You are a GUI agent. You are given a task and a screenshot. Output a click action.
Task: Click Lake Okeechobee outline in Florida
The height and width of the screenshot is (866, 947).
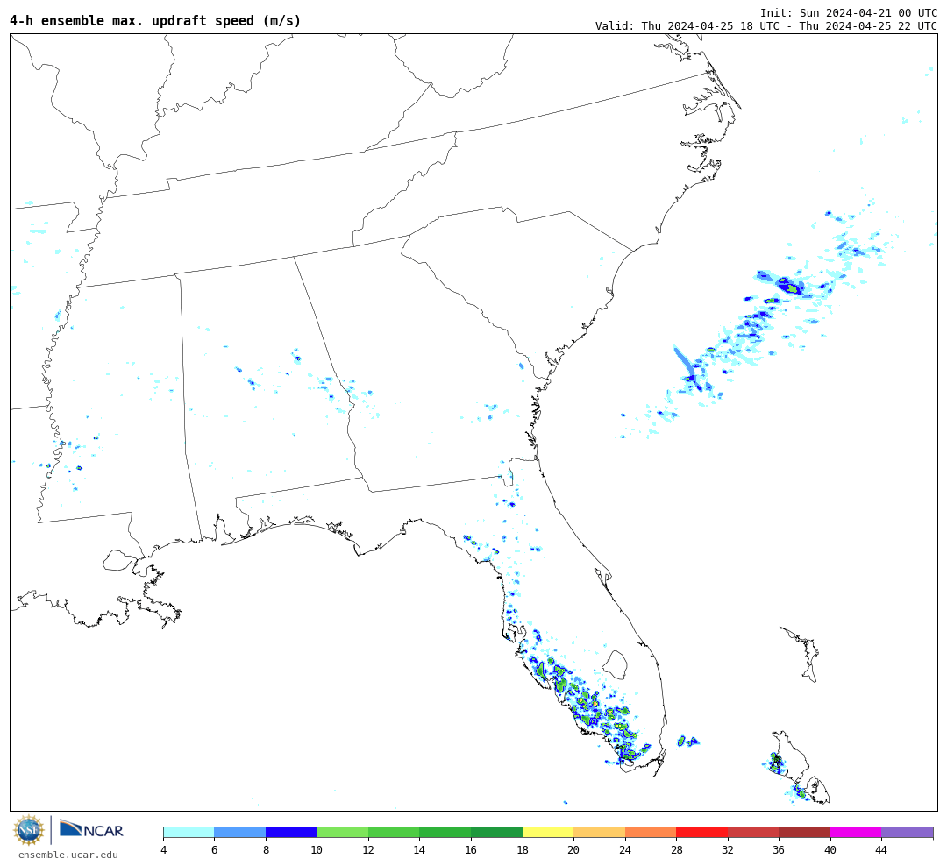pos(616,664)
